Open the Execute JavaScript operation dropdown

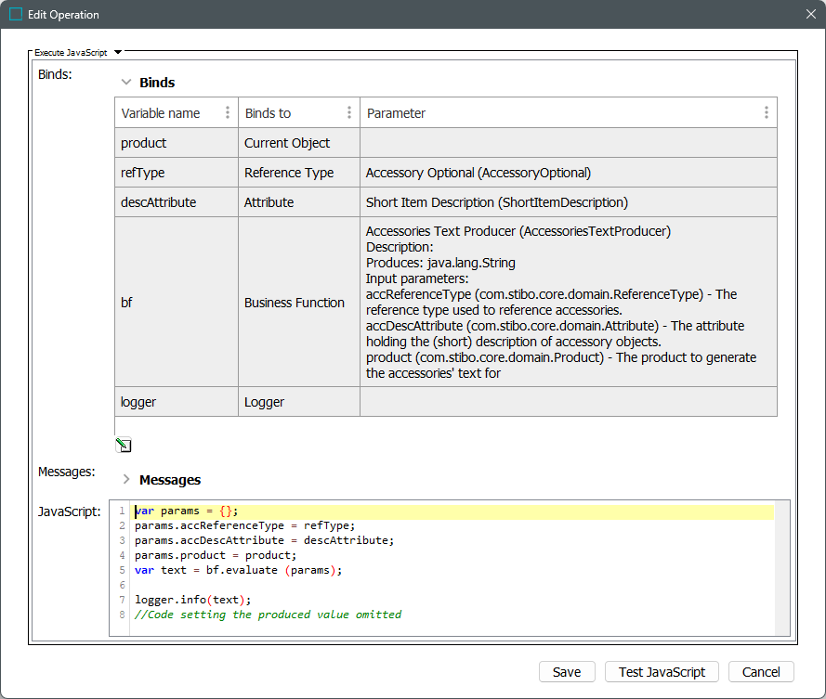point(118,53)
